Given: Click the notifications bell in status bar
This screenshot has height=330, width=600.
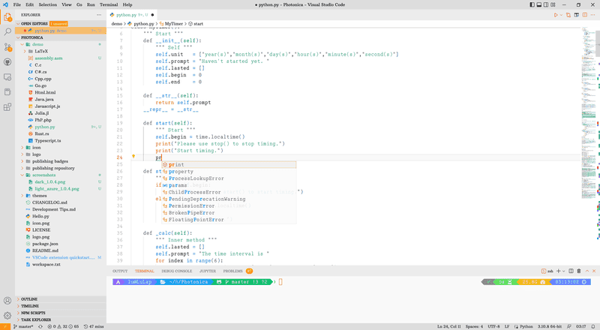Looking at the screenshot, I should [593, 326].
